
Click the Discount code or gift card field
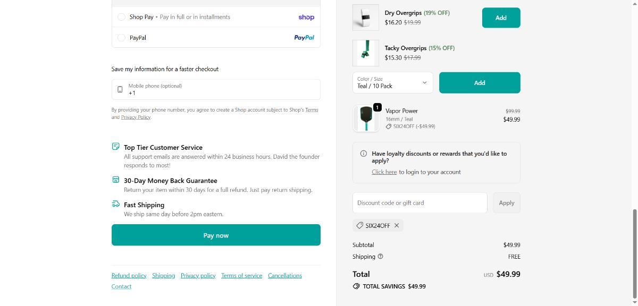419,203
